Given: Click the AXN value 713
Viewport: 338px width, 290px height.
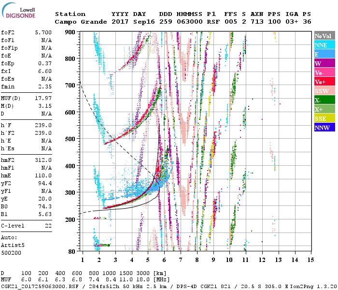Looking at the screenshot, I should point(257,22).
